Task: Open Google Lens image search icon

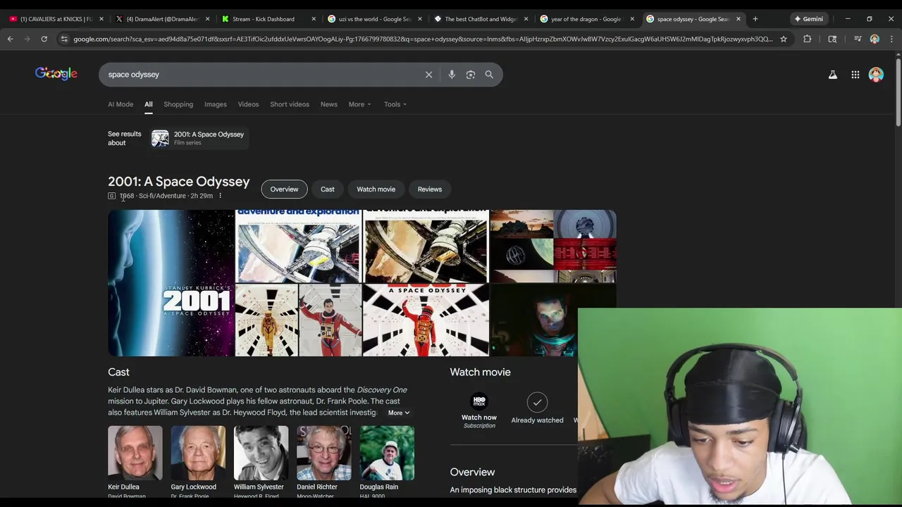Action: coord(471,75)
